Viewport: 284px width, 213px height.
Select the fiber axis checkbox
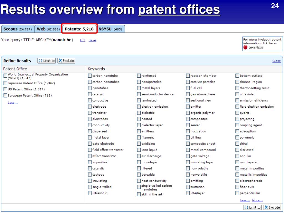click(x=237, y=187)
